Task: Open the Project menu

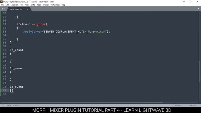Action: (46, 5)
